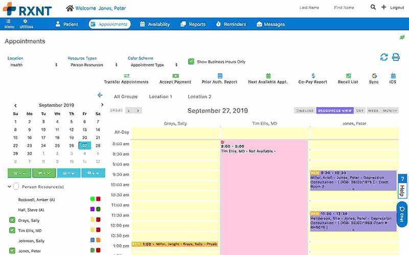Uncheck the Grays, Sally resource checkbox
Image resolution: width=409 pixels, height=255 pixels.
12,220
